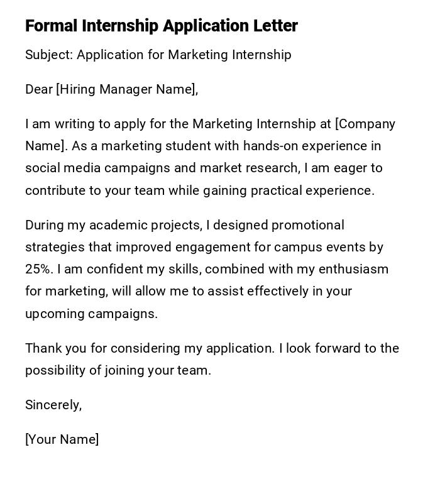Click the "Sincerely," sign-off
This screenshot has width=440, height=479.
click(x=53, y=405)
